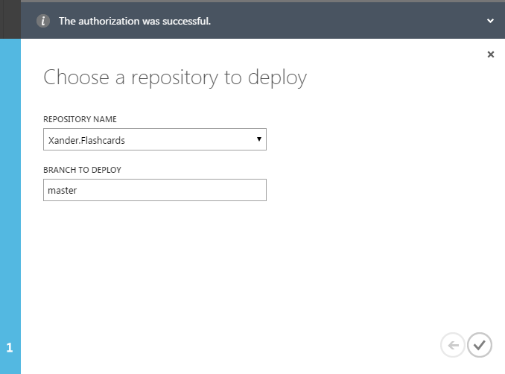Open the Repository Name dropdown
Screen dimensions: 505x374
click(154, 139)
